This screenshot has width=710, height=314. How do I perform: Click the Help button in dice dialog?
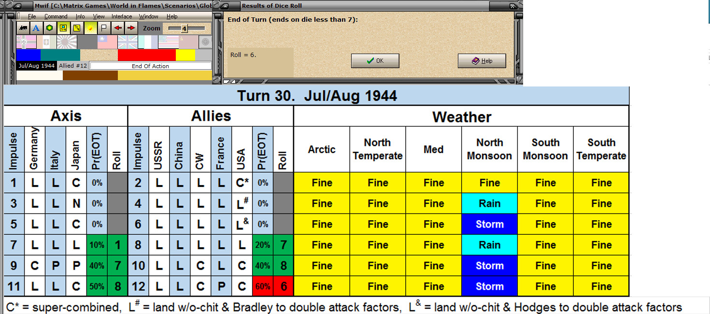pyautogui.click(x=482, y=61)
